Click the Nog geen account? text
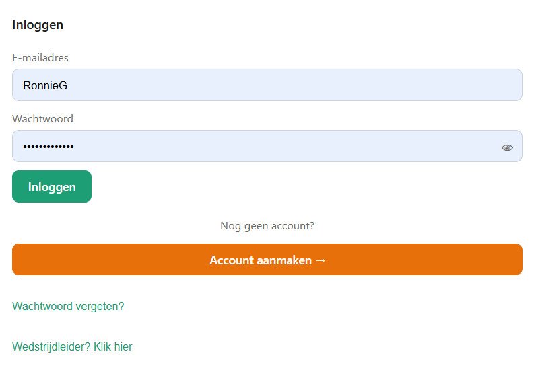The image size is (536, 366). (x=267, y=226)
